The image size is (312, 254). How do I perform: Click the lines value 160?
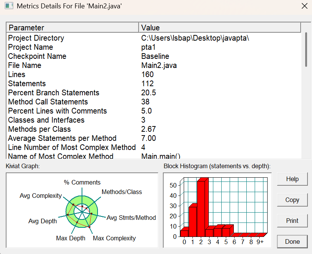[x=147, y=74]
